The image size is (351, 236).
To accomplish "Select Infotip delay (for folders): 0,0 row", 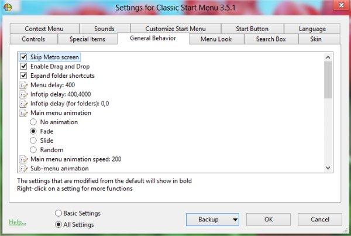I will click(70, 104).
